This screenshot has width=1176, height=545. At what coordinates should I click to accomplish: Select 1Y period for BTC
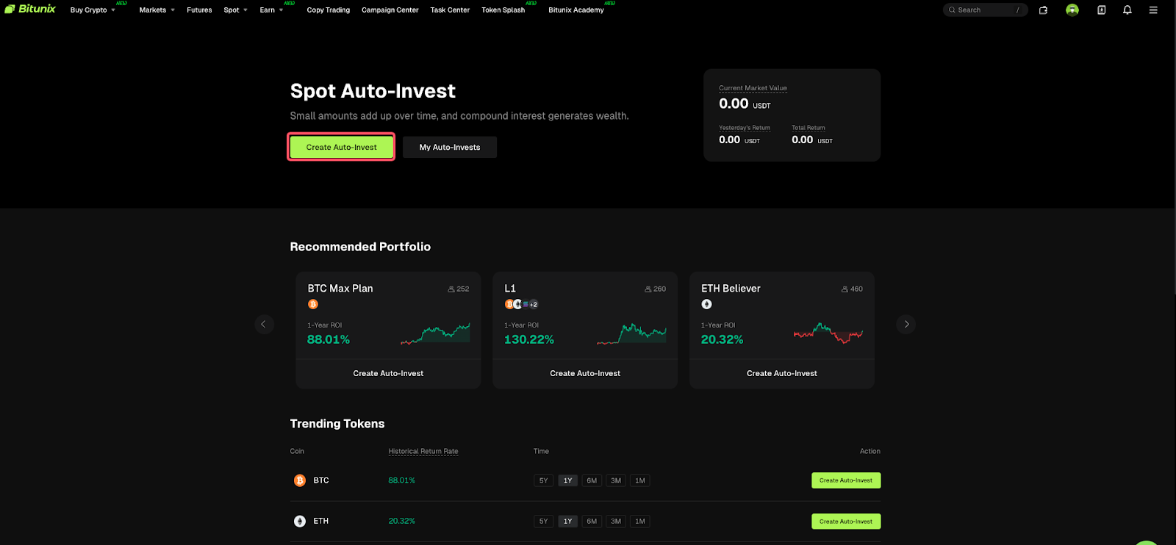(567, 480)
